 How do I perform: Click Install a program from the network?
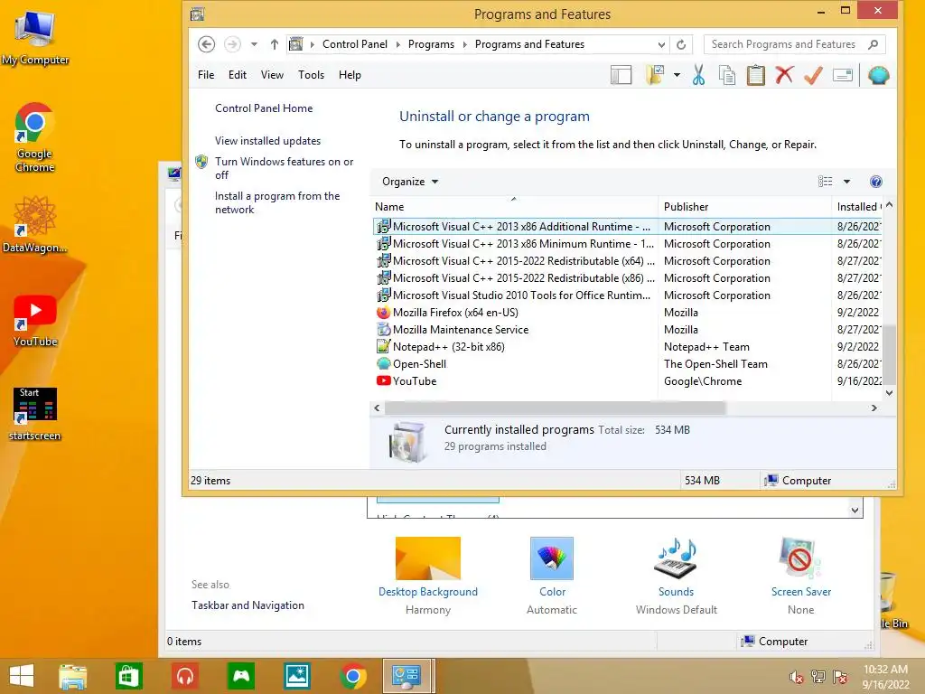[277, 202]
